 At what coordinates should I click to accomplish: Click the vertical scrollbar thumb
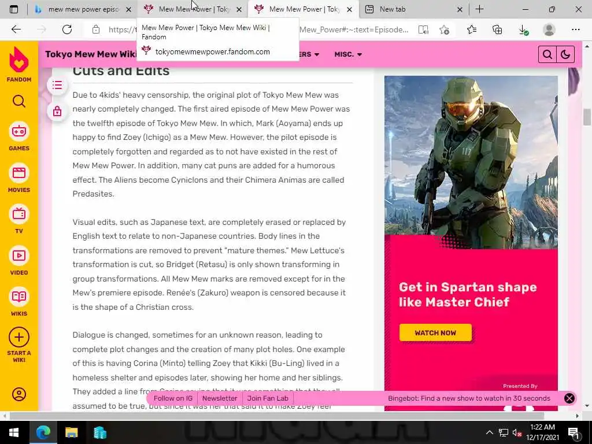coord(587,117)
